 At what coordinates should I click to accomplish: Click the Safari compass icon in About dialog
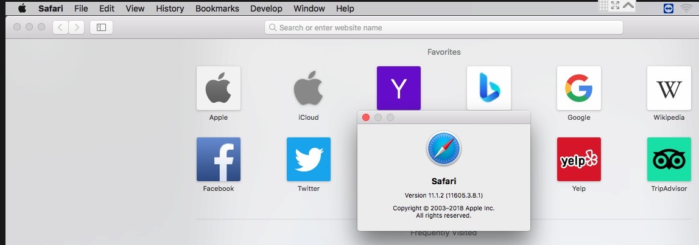pyautogui.click(x=443, y=148)
